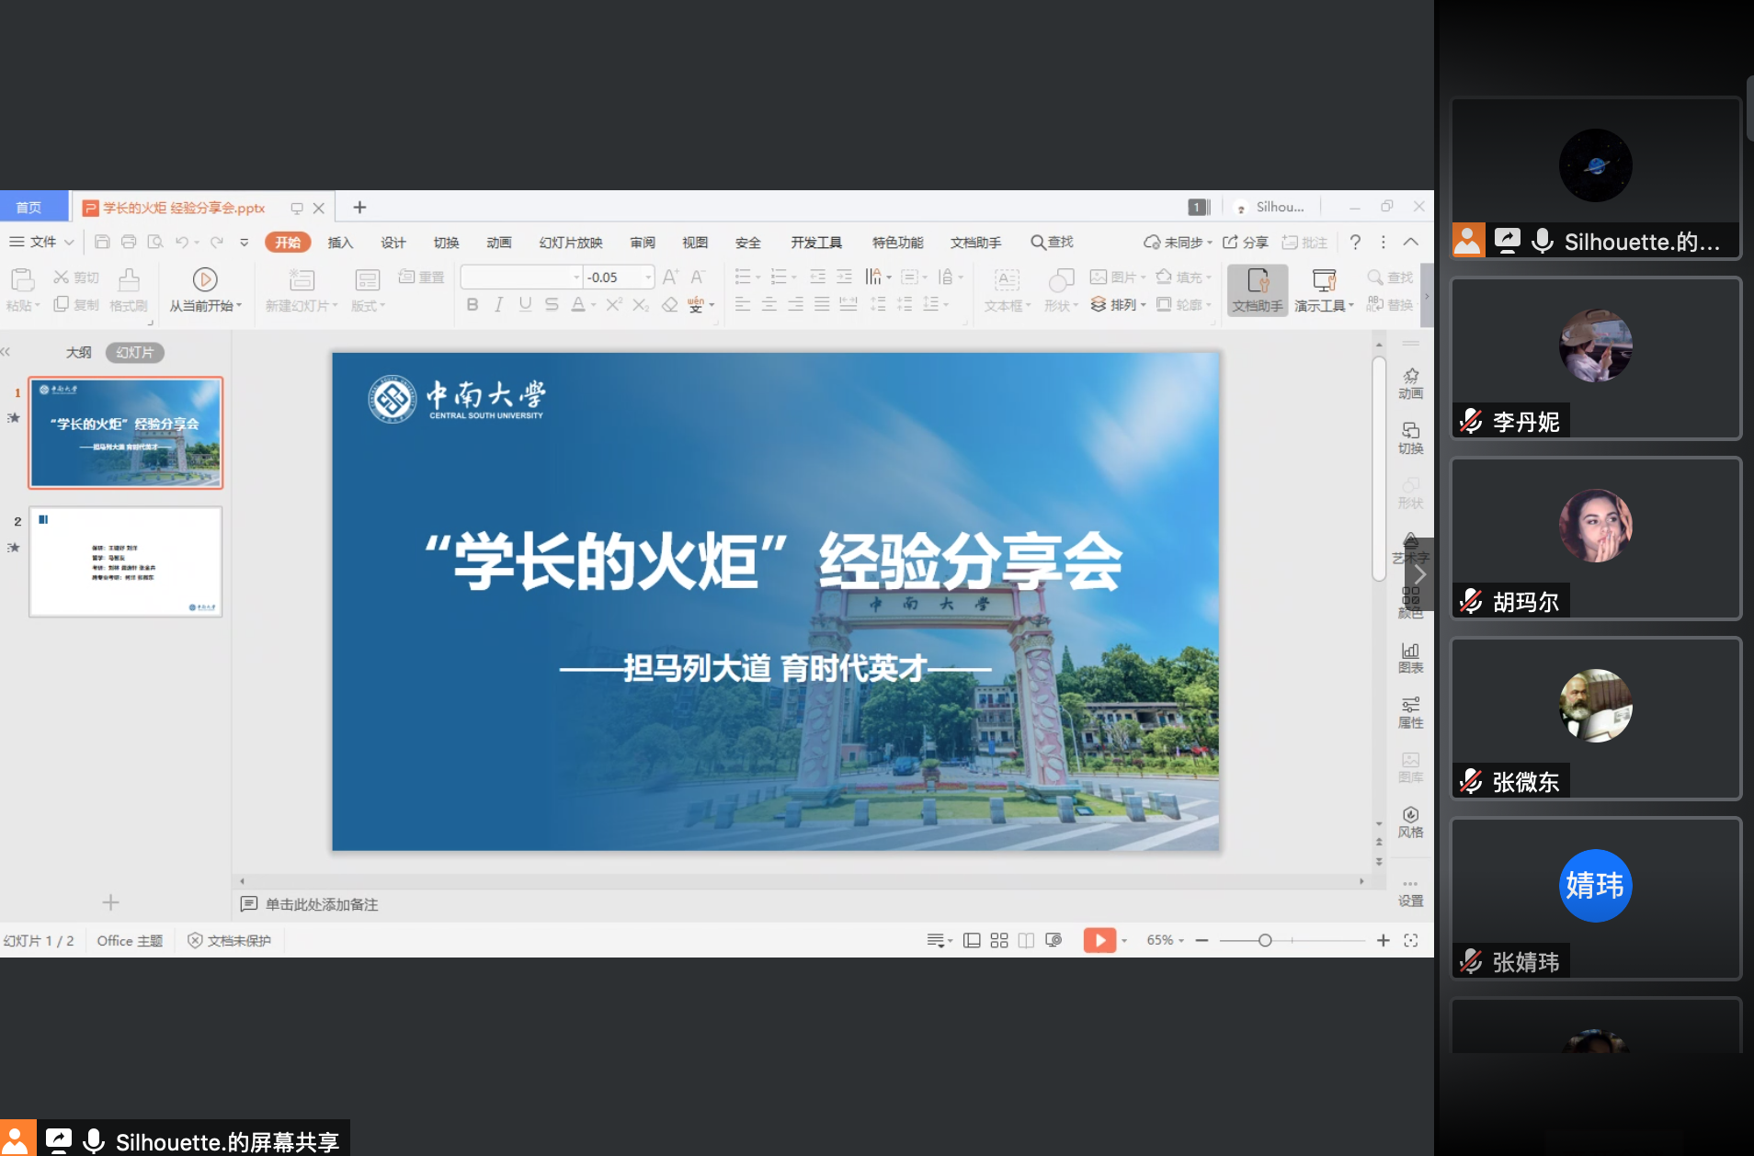Click 单击此处添加备注 to add notes

tap(321, 903)
